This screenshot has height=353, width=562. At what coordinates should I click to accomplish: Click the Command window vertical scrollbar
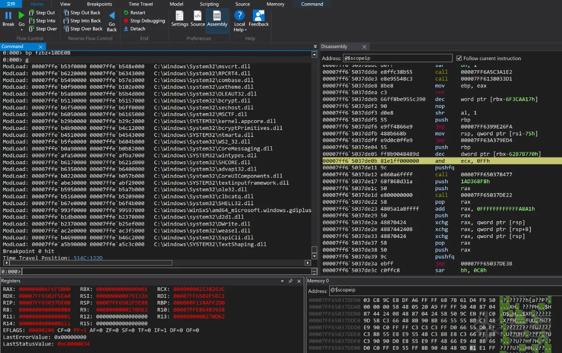[314, 154]
